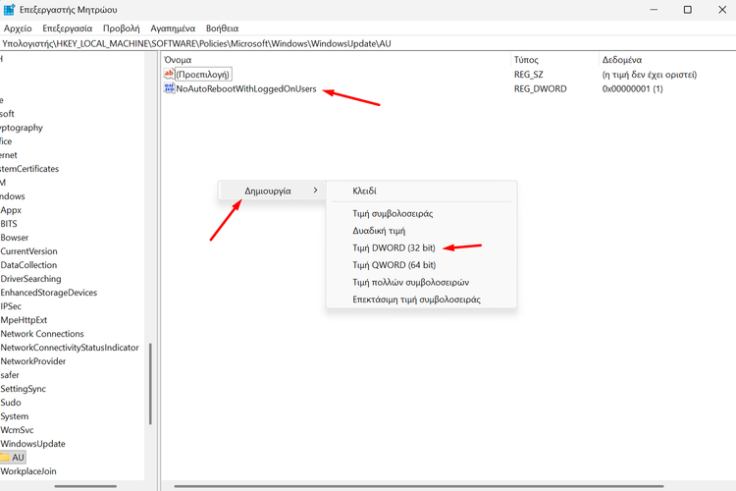Click the NoAutoRebootWithLoggedOnUsers DWORD value icon
This screenshot has height=491, width=736.
[x=169, y=89]
